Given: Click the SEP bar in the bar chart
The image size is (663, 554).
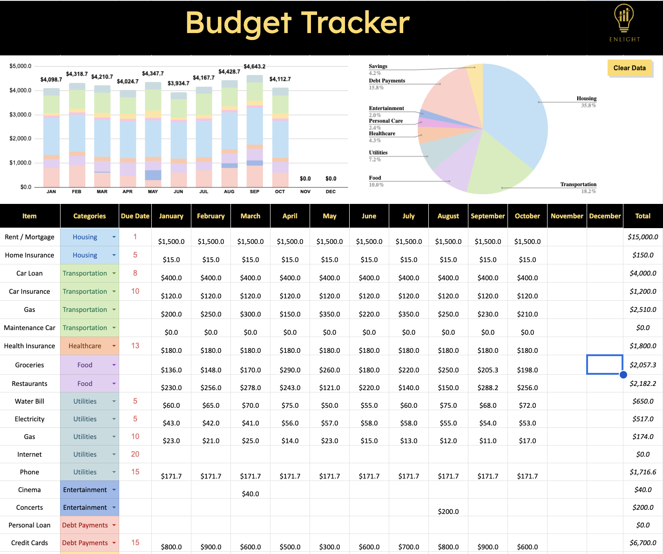Looking at the screenshot, I should point(255,131).
